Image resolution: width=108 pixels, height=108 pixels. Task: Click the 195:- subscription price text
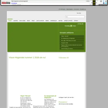[66, 104]
